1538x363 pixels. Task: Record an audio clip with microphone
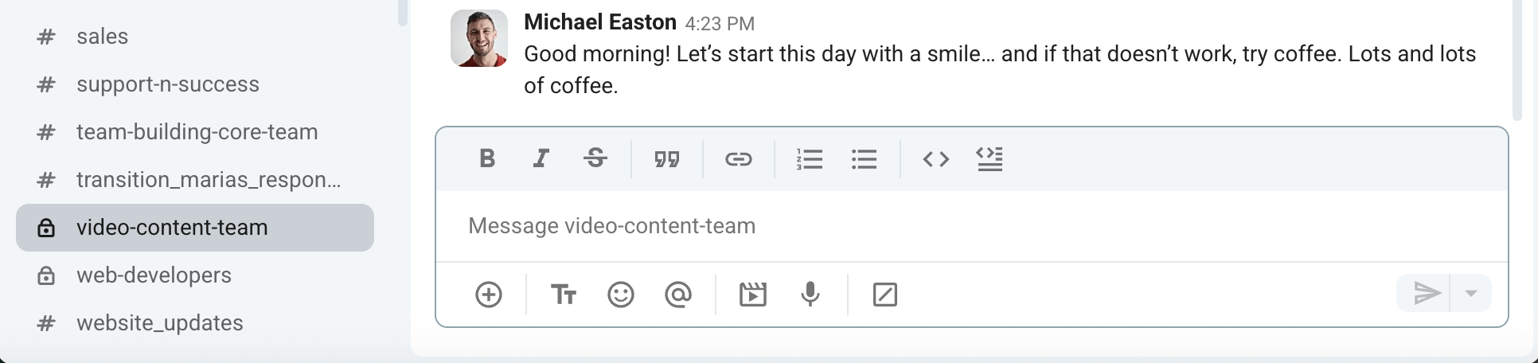pos(810,295)
